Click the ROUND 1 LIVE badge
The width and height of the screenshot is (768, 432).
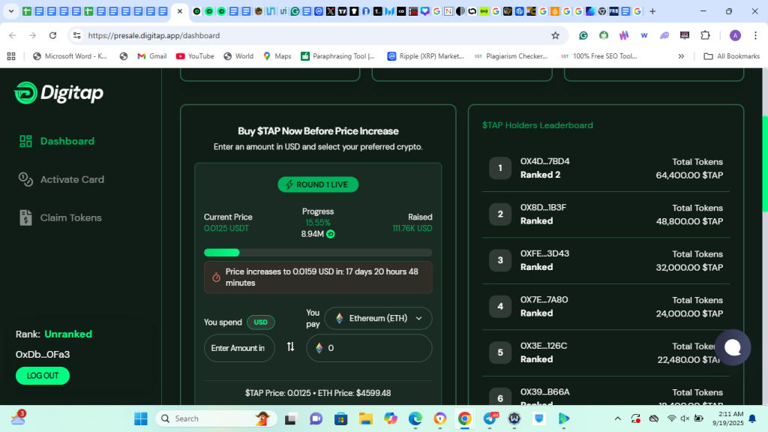[318, 184]
